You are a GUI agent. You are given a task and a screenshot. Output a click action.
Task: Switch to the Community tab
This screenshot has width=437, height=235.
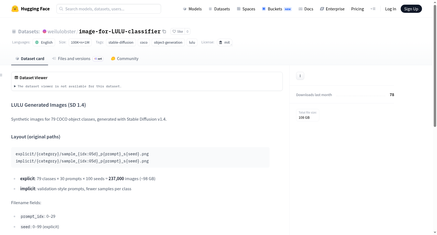(x=125, y=59)
